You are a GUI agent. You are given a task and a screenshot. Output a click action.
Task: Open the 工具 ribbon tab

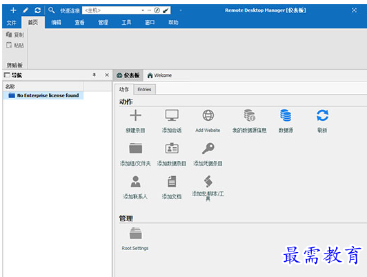(x=126, y=23)
